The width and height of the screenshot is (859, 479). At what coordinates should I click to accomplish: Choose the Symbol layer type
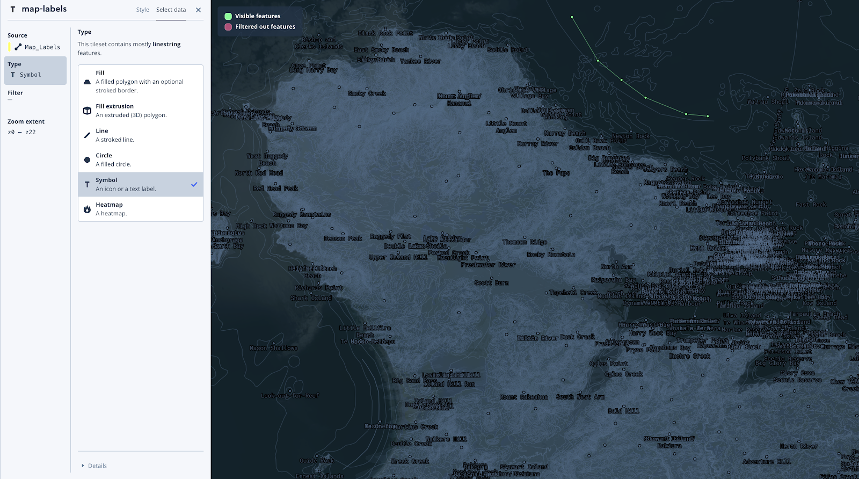141,185
